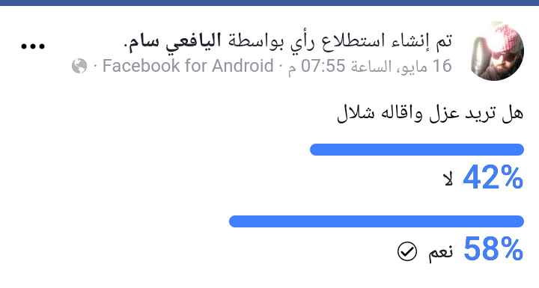View voters behind the 58% result

pyautogui.click(x=493, y=248)
